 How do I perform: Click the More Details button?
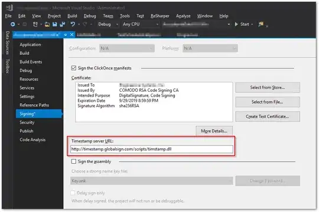pyautogui.click(x=214, y=131)
